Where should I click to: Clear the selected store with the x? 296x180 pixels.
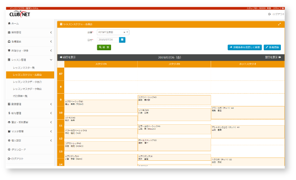pyautogui.click(x=124, y=32)
